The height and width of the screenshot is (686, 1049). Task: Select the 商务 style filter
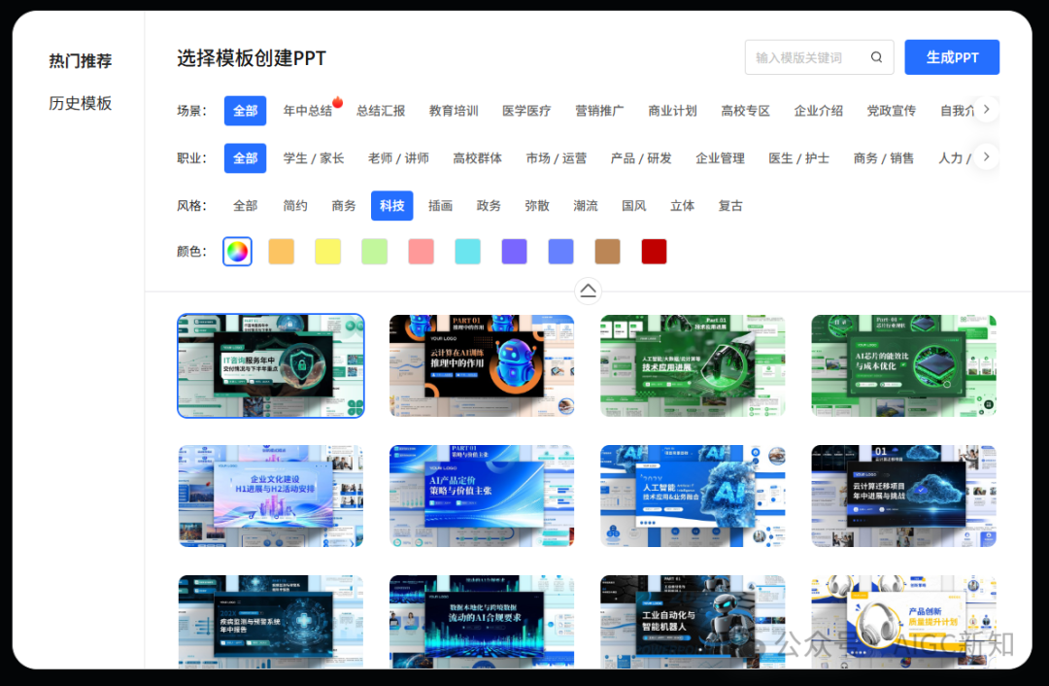click(x=343, y=205)
